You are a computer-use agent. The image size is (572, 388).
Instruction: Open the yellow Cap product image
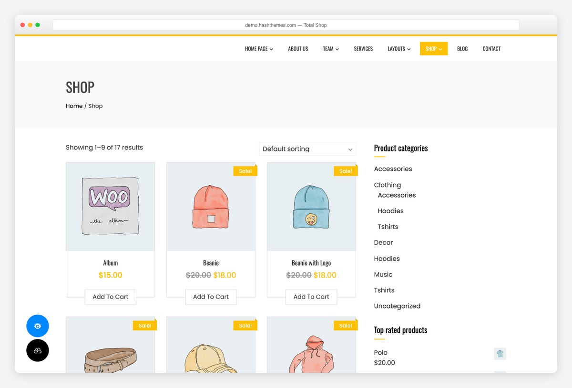coord(211,345)
